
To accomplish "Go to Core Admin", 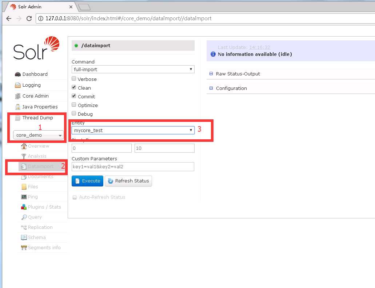I will point(35,96).
